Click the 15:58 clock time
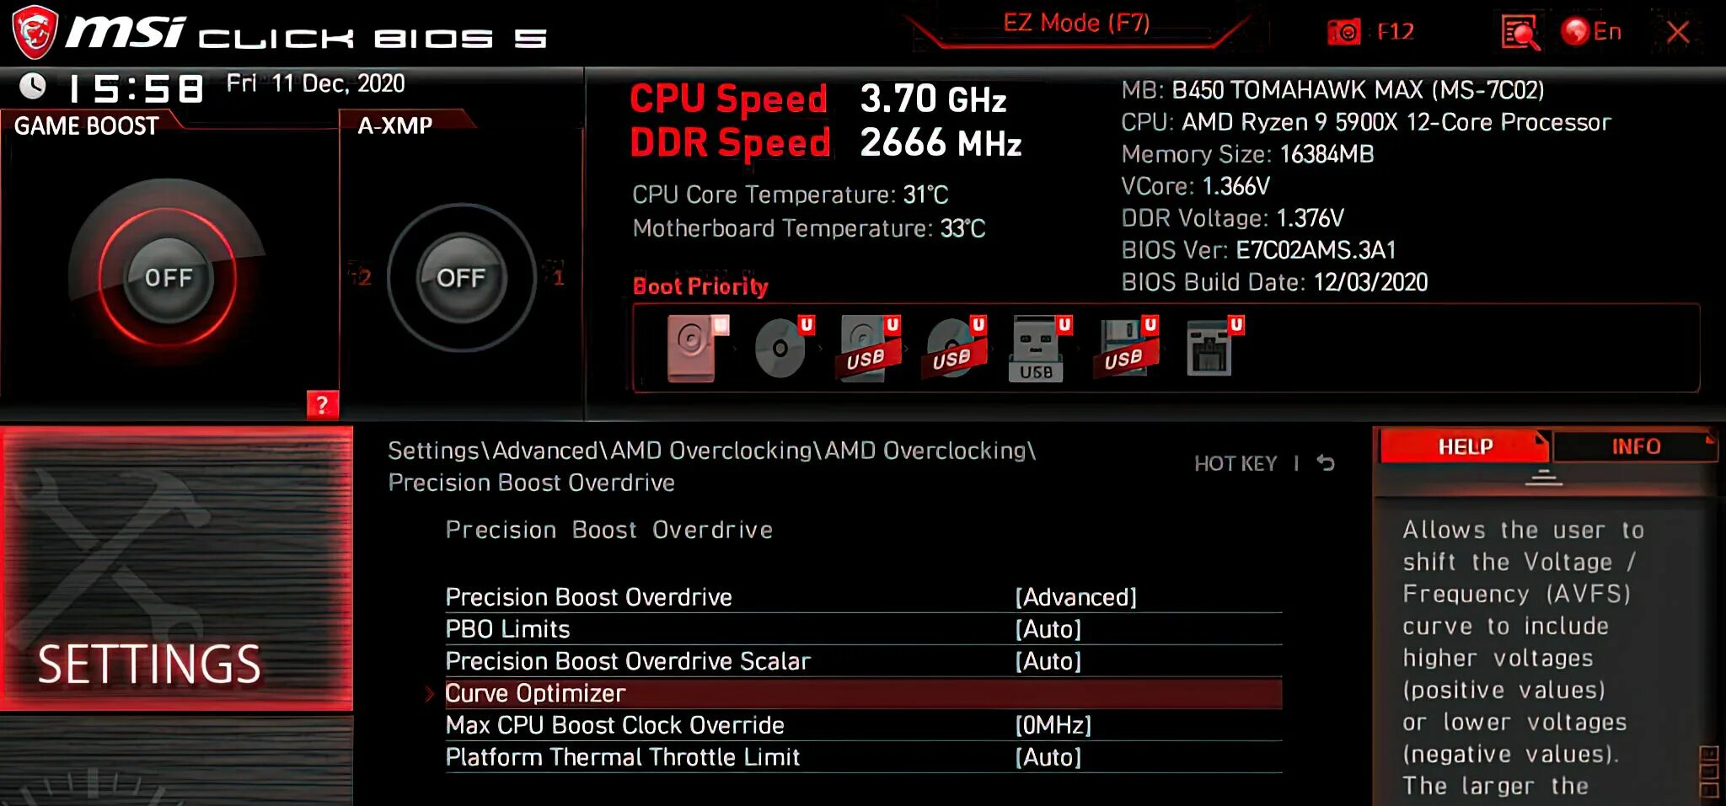 click(x=137, y=88)
